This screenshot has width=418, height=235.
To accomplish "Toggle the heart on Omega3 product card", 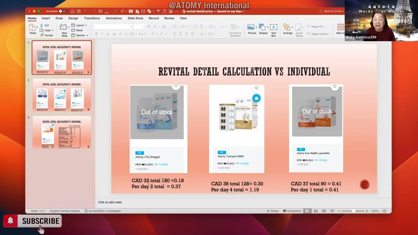I will point(176,86).
